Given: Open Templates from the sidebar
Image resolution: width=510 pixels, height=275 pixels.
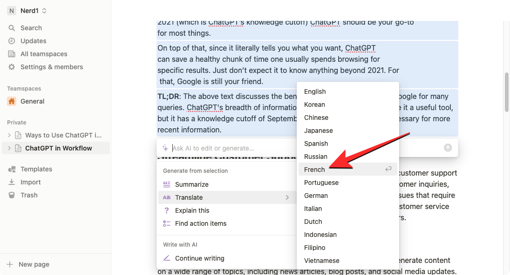Looking at the screenshot, I should click(36, 169).
